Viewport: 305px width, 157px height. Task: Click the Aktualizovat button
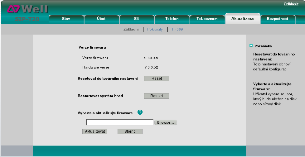[95, 131]
